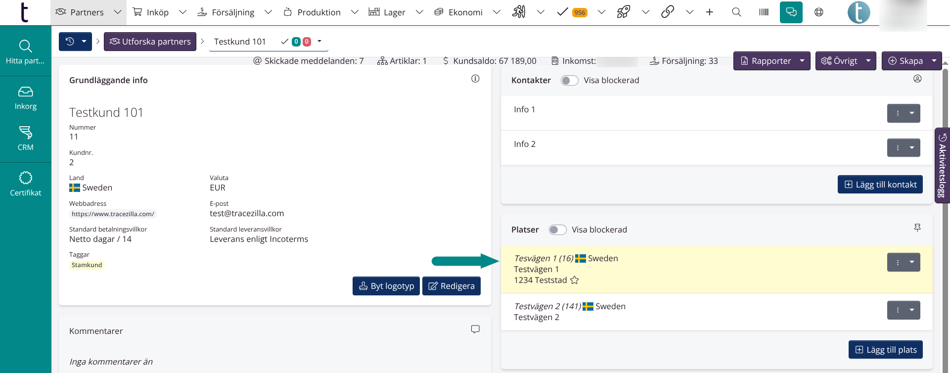Click the help lifebuoy icon

coord(819,12)
